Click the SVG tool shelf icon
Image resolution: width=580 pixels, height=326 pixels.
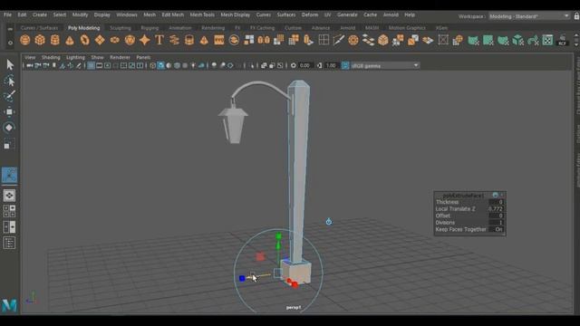coord(219,40)
